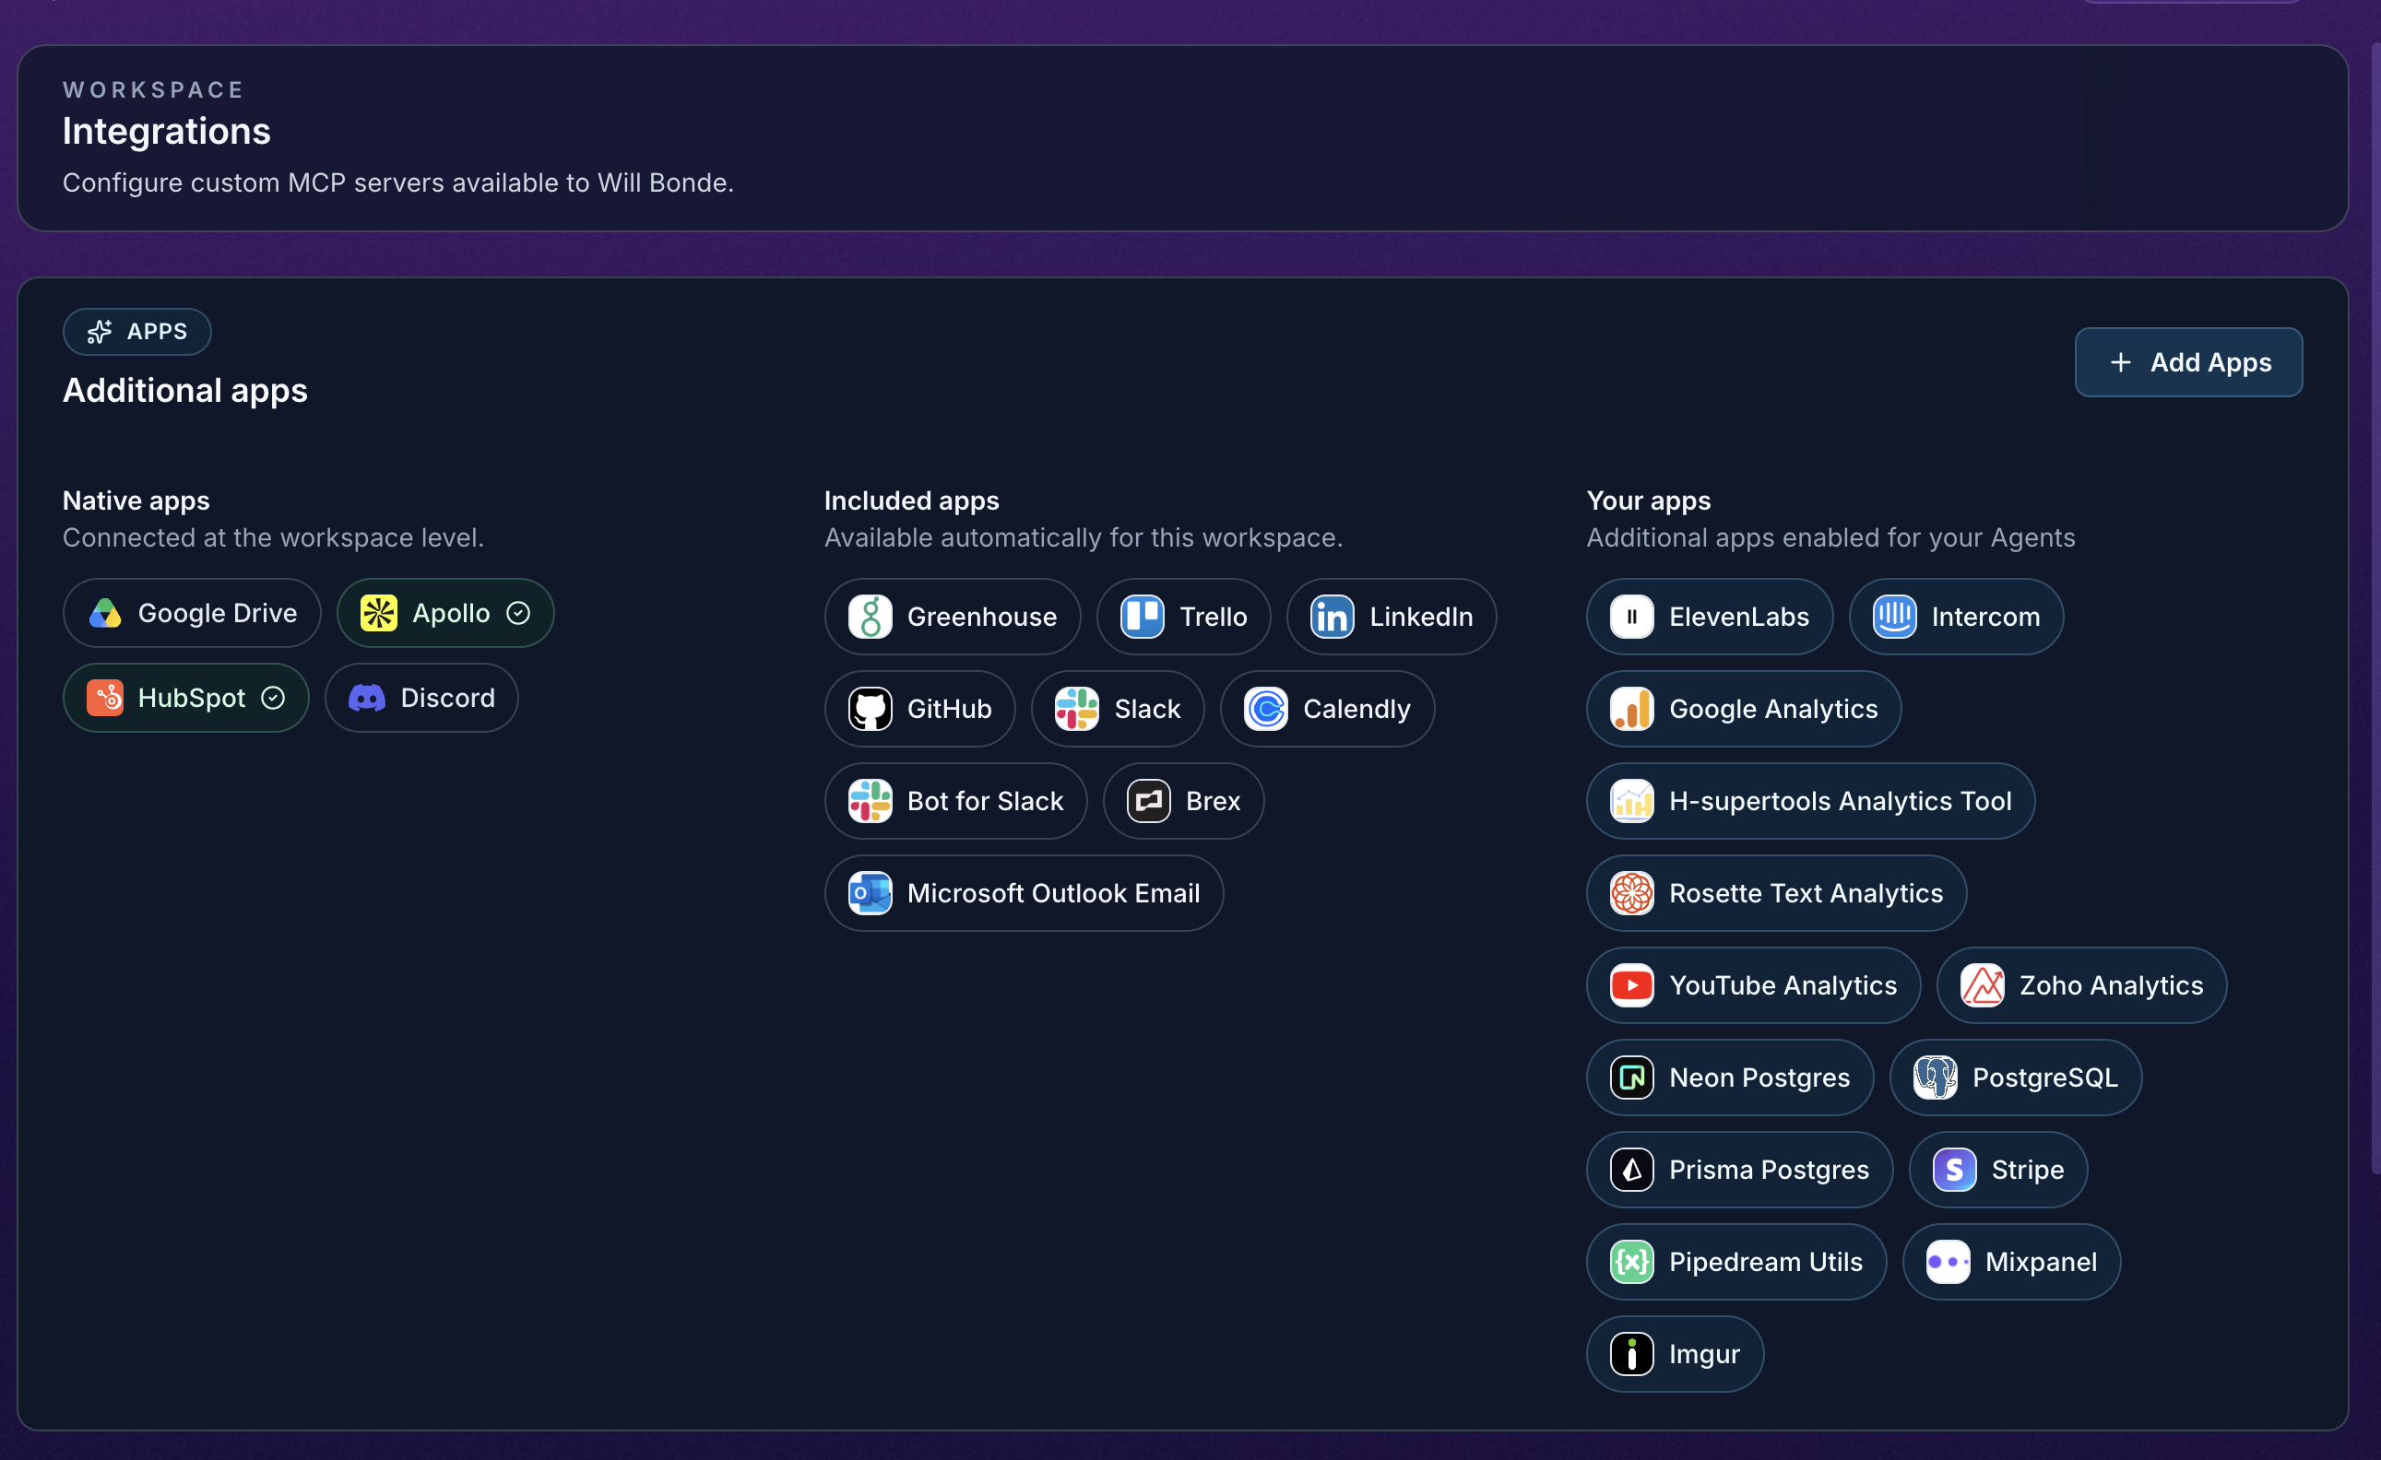This screenshot has height=1460, width=2381.
Task: Click the page's vertical scrollbar
Action: (x=2375, y=608)
